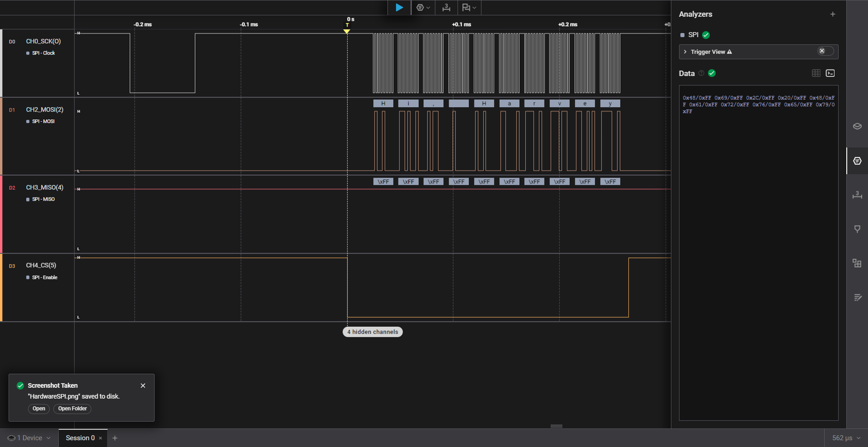Screen dimensions: 868x447
Task: Click the SPI analyzer color square
Action: (x=682, y=35)
